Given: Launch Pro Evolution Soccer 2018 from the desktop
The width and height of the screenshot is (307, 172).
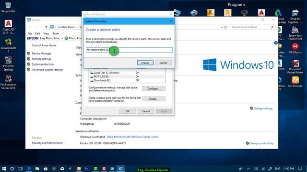Looking at the screenshot, I should point(8,82).
